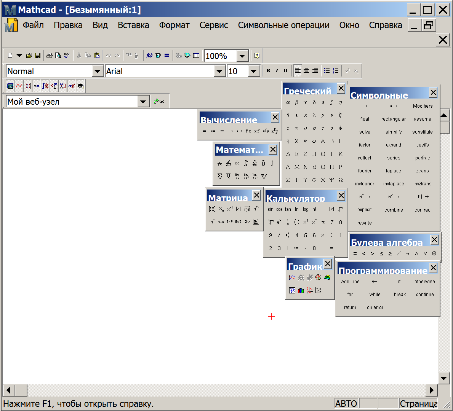The height and width of the screenshot is (411, 453).
Task: Click the horizontal scrollbar's right arrow
Action: tap(432, 390)
